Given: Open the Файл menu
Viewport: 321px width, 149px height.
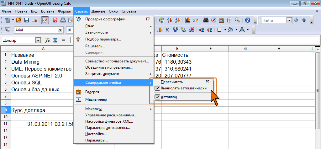Looking at the screenshot, I should pos(6,11).
